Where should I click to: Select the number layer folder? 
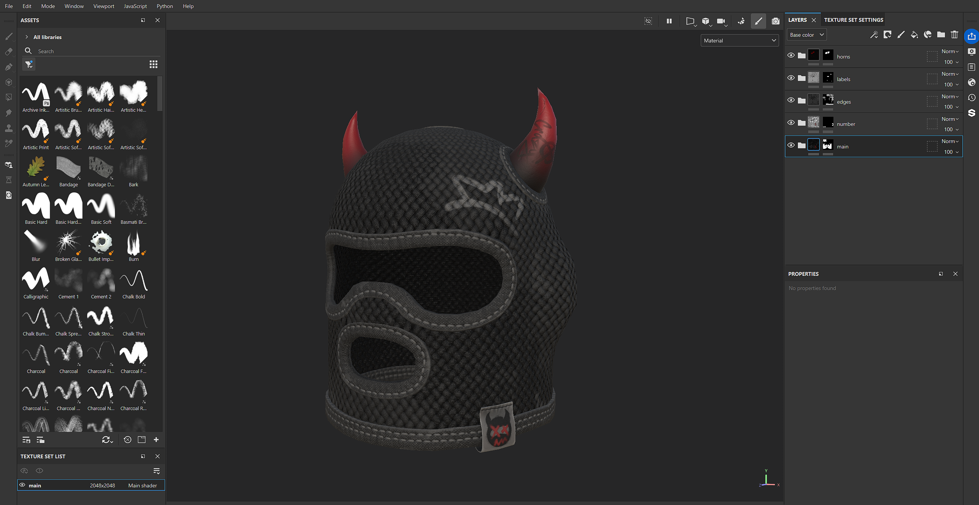pyautogui.click(x=845, y=124)
